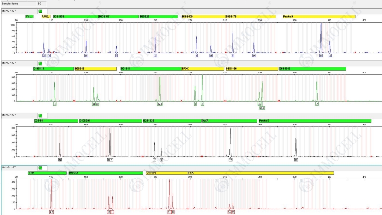Select the TH01 marker bar
The image size is (382, 215).
click(x=47, y=173)
